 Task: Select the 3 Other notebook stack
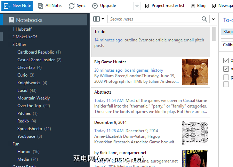pyautogui.click(x=19, y=45)
